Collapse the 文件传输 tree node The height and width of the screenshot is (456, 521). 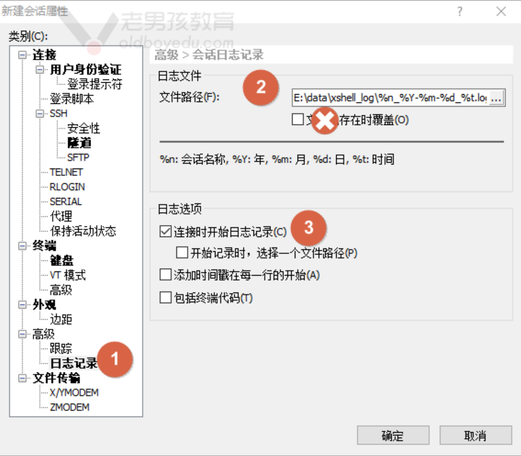point(23,378)
